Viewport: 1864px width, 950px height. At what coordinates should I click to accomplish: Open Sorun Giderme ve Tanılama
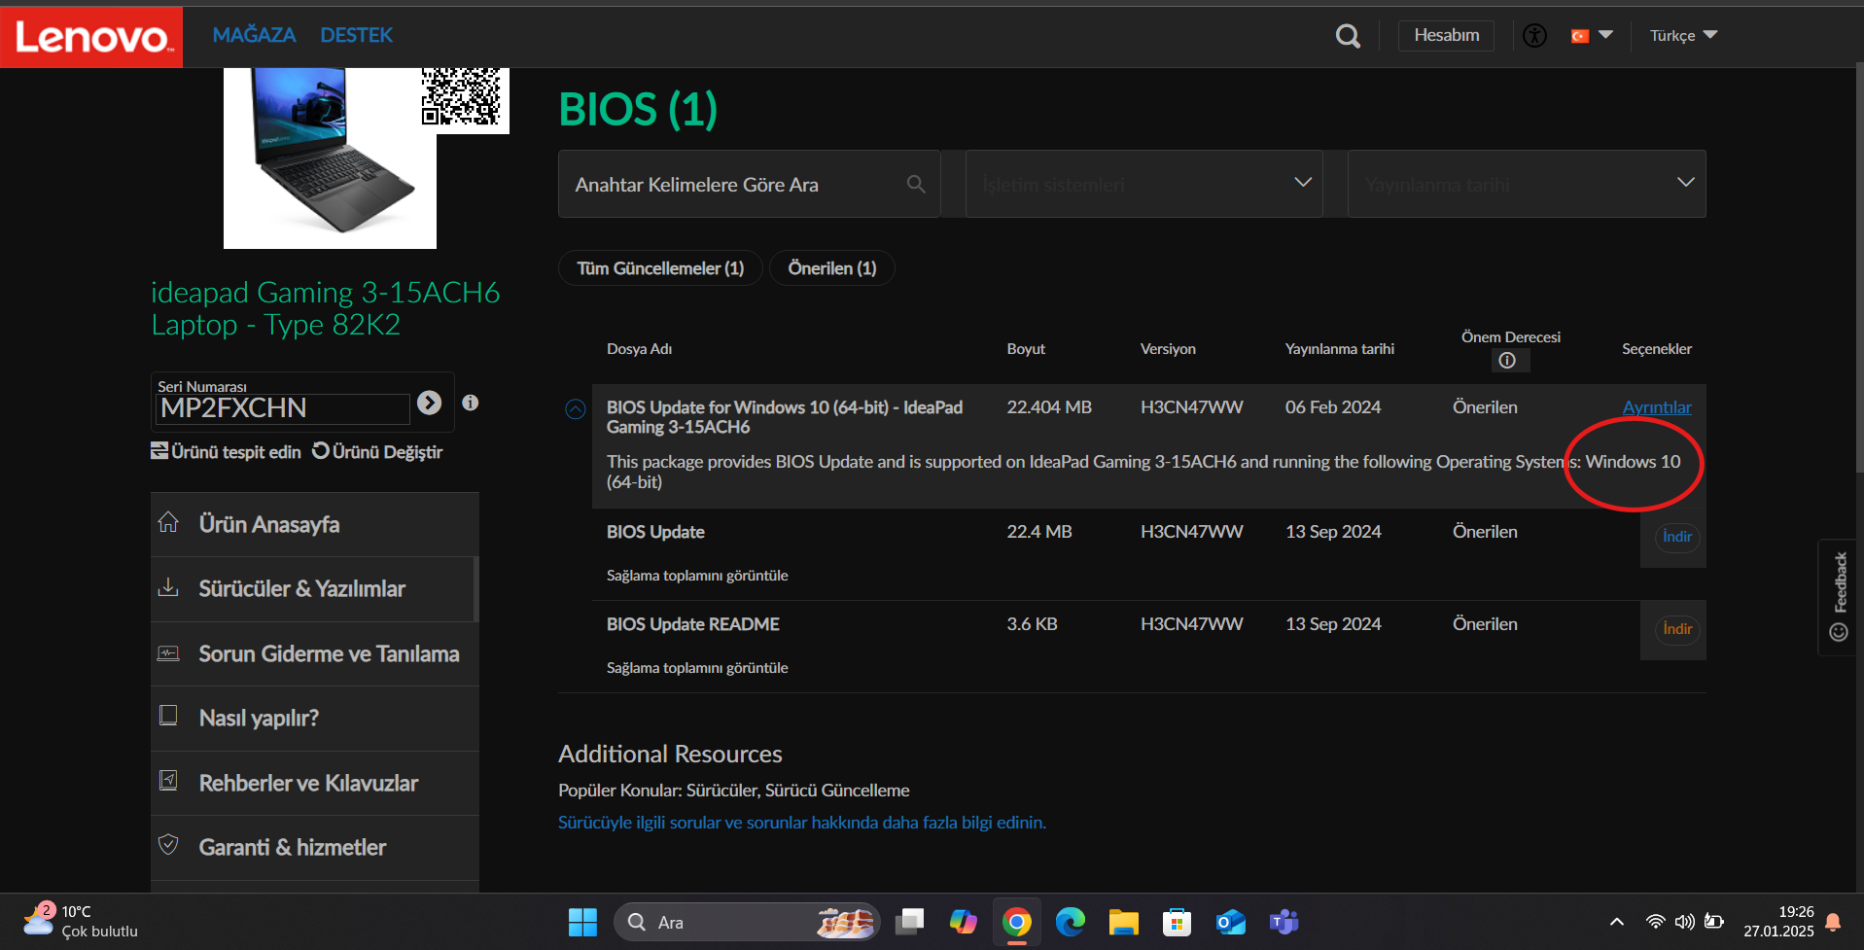(x=315, y=654)
